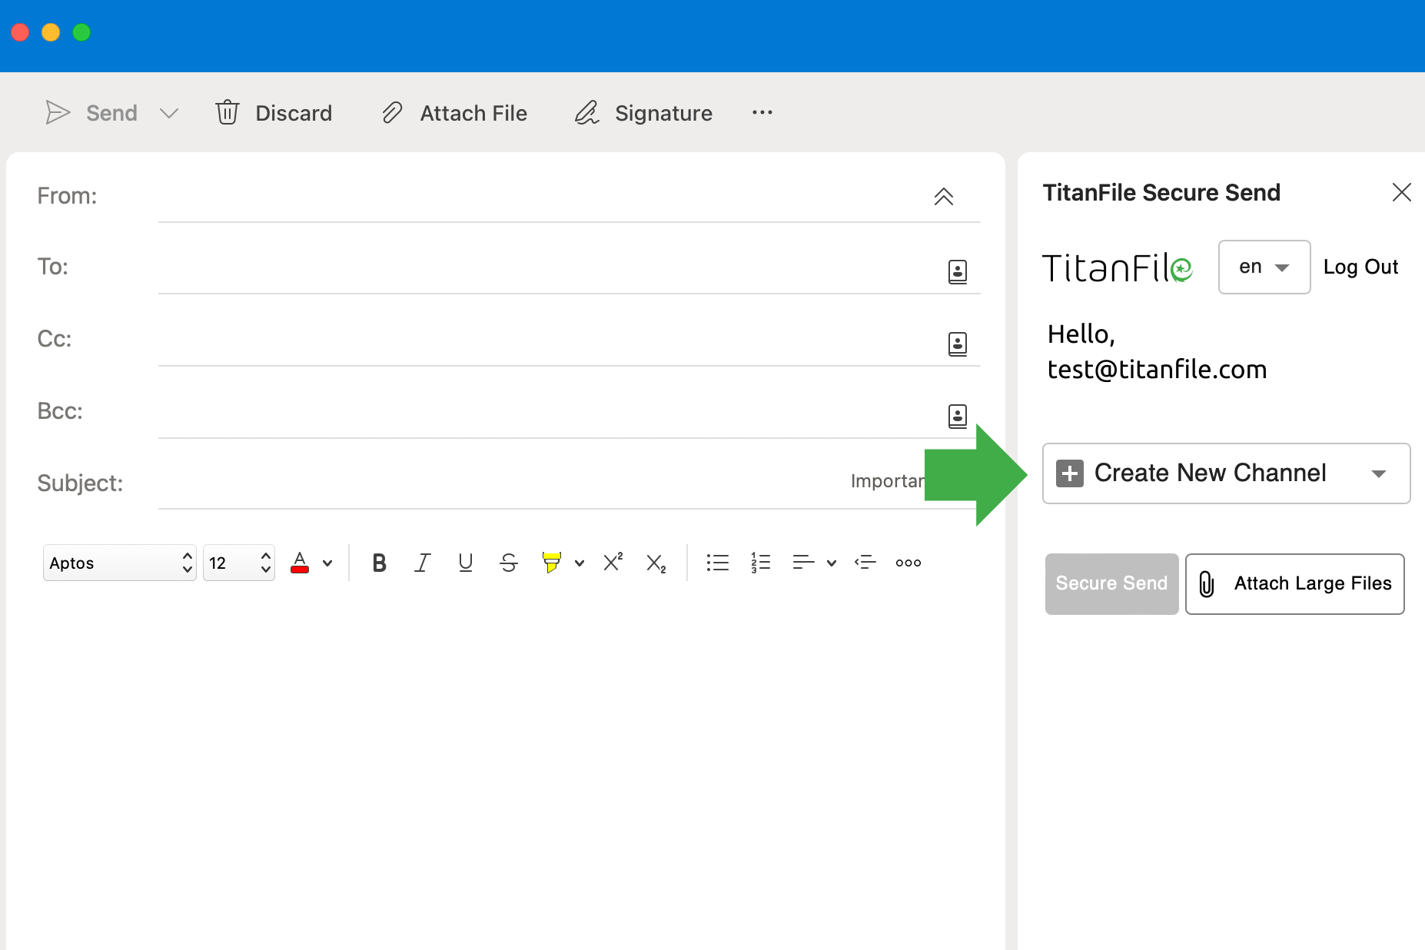This screenshot has width=1425, height=950.
Task: Click the Log Out link
Action: (x=1360, y=267)
